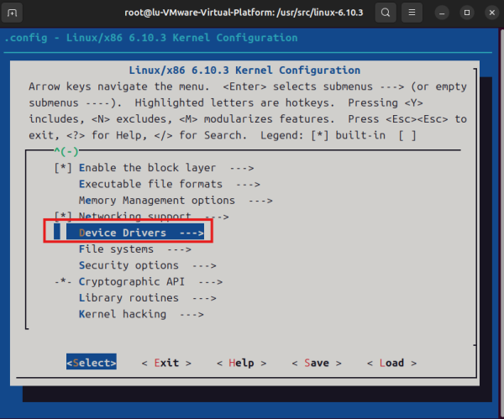Click the .config header line text
The height and width of the screenshot is (419, 504).
click(151, 38)
